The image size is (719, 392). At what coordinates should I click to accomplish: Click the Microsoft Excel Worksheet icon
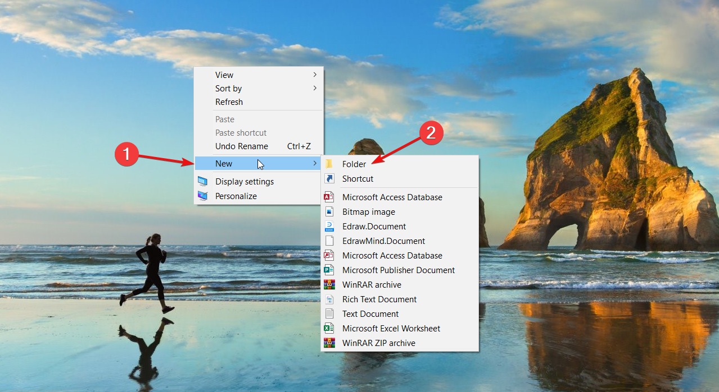coord(329,329)
